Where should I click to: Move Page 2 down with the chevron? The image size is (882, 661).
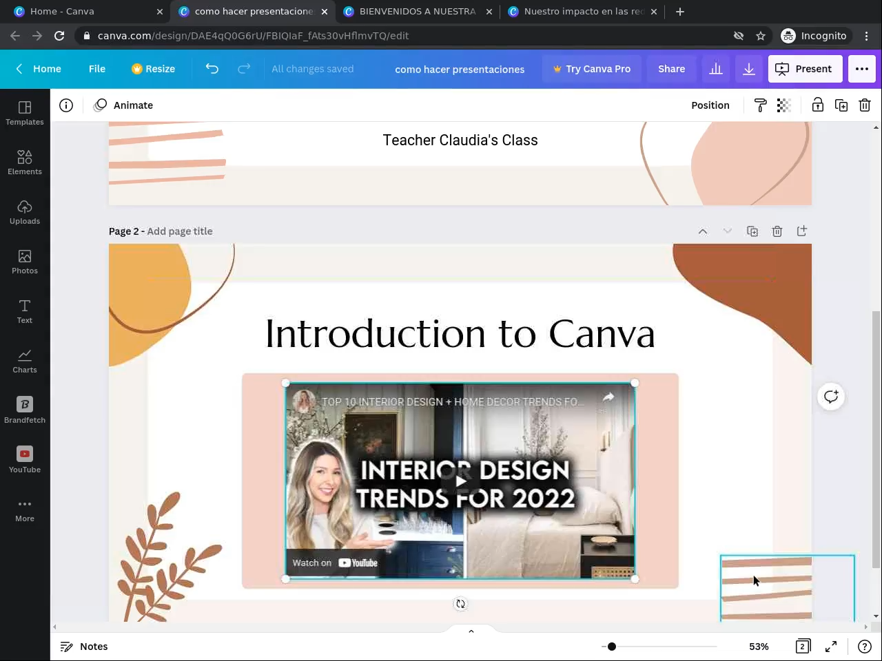(x=728, y=231)
